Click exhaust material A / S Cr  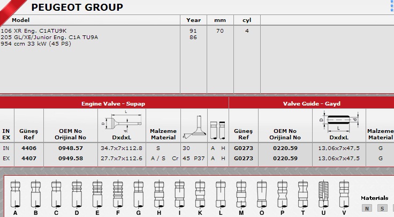pos(164,159)
